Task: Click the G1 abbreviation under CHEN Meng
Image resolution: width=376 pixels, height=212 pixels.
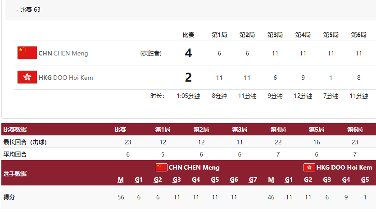Action: click(x=139, y=180)
